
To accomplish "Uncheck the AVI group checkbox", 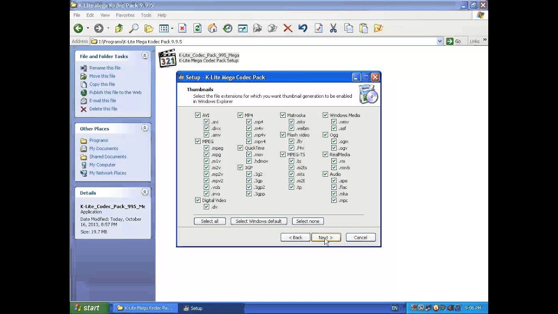I will point(198,115).
